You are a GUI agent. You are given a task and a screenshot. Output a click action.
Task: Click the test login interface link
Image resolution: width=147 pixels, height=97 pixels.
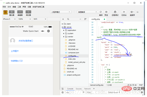coord(26,41)
